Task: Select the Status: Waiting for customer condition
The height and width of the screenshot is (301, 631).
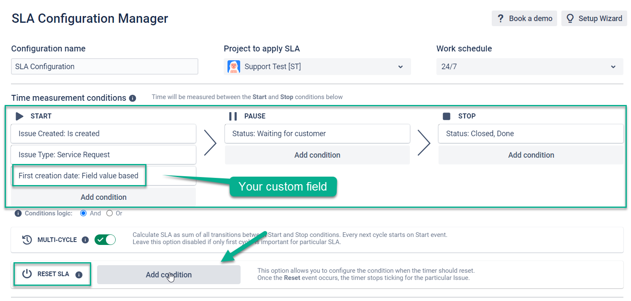Action: [317, 133]
